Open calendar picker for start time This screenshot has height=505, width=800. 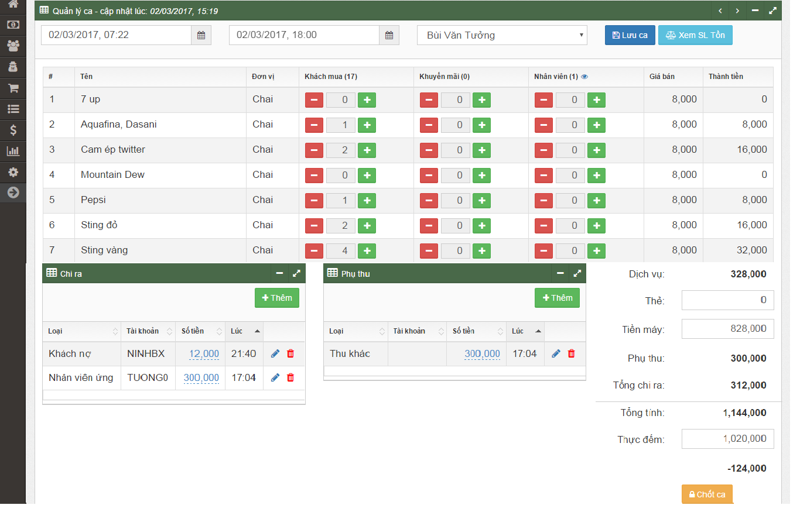tap(201, 35)
